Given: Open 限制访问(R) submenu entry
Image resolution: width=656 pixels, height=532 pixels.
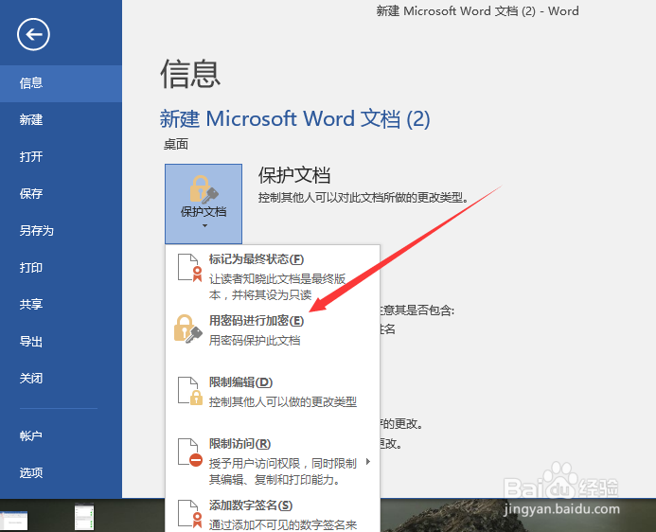Looking at the screenshot, I should [273, 461].
